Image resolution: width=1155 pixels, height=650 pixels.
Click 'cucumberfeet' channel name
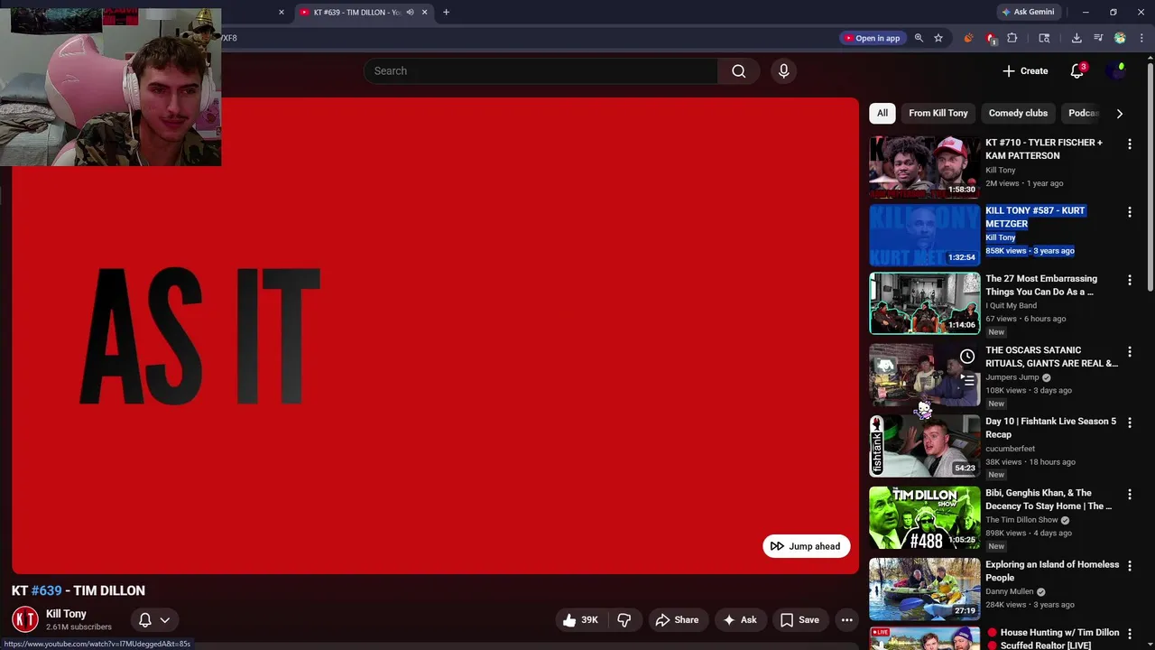click(1010, 449)
